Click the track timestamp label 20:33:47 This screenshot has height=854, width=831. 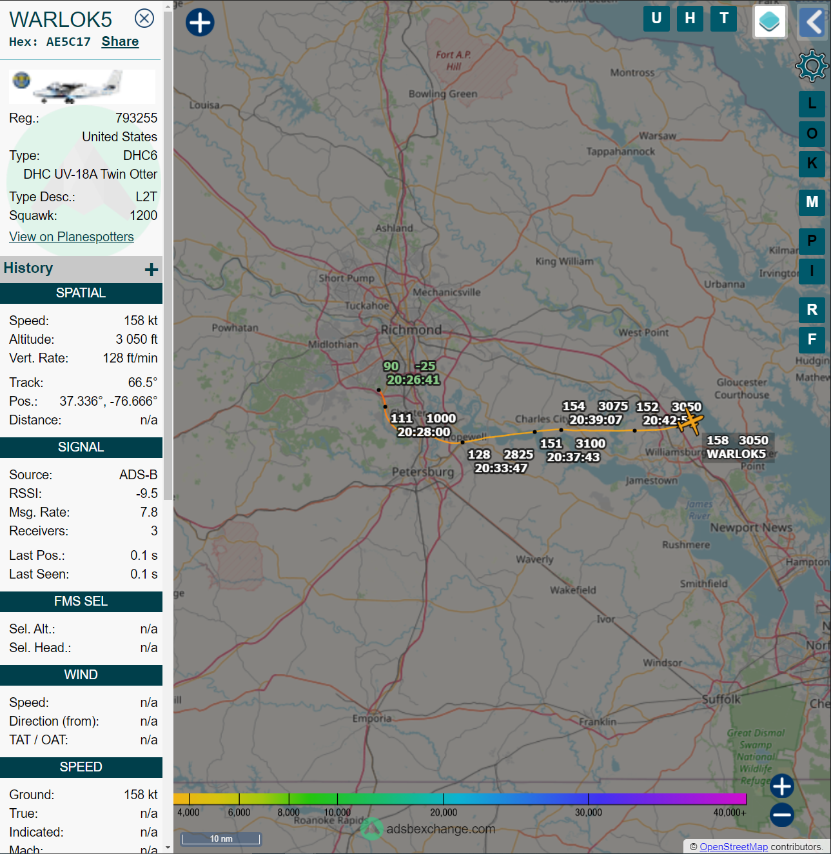click(501, 468)
